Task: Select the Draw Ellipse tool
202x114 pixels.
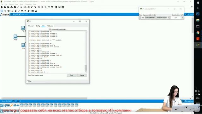Action: coord(25,11)
